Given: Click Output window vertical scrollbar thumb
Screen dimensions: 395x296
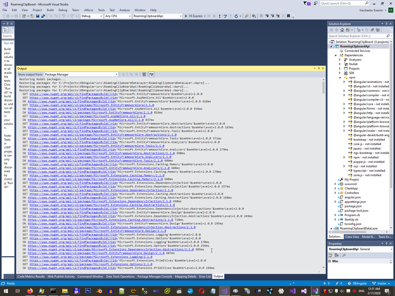Looking at the screenshot, I should click(324, 87).
